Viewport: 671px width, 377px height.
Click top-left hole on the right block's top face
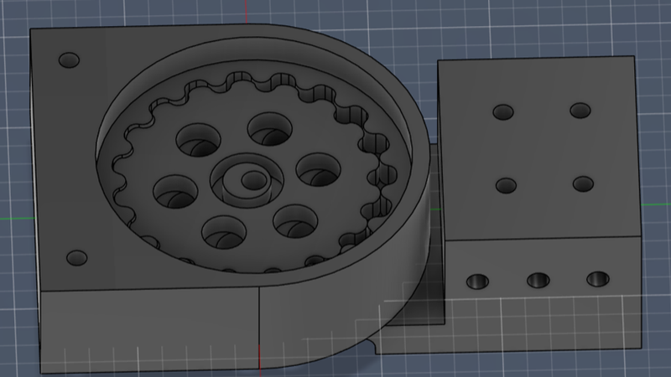[x=502, y=112]
